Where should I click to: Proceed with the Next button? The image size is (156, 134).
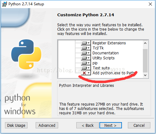coord(111,125)
